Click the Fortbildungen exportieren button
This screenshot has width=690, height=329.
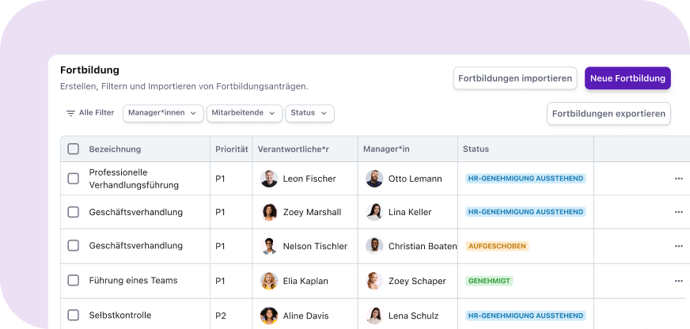coord(608,113)
